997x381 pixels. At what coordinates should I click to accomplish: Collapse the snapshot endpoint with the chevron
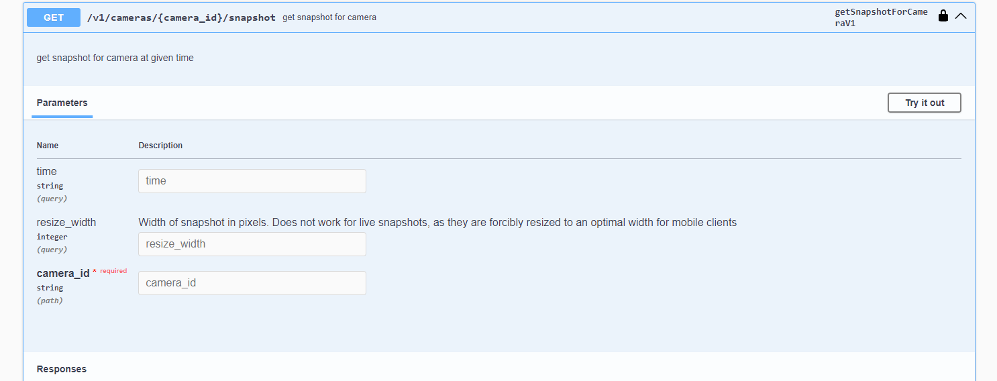pyautogui.click(x=961, y=16)
